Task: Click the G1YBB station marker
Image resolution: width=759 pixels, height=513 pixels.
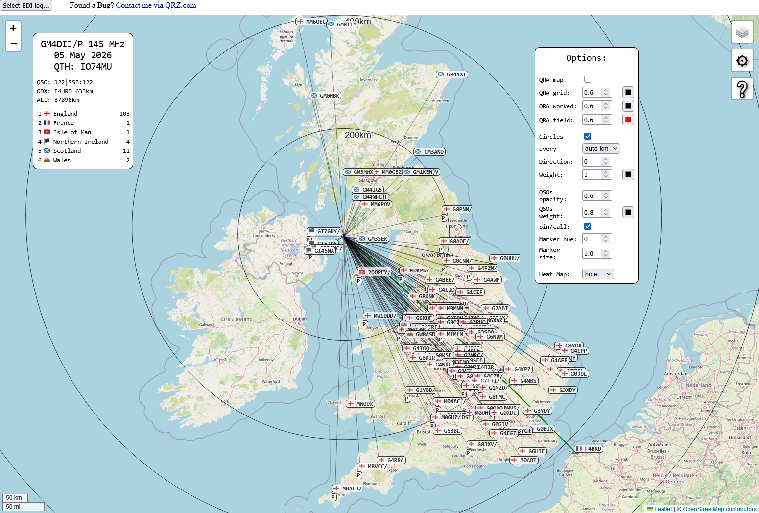Action: coord(421,390)
